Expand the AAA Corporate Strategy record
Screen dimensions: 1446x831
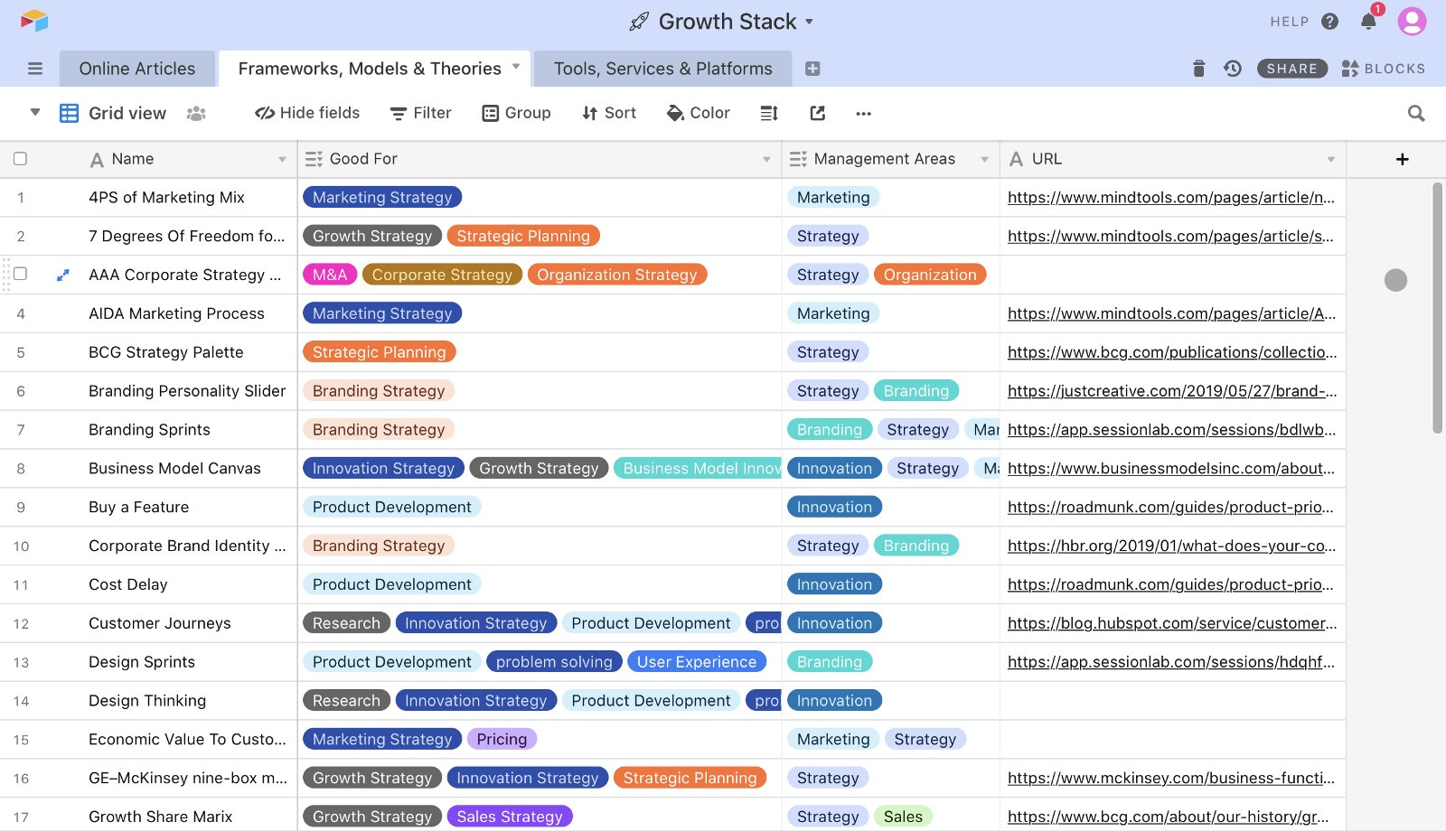coord(62,275)
